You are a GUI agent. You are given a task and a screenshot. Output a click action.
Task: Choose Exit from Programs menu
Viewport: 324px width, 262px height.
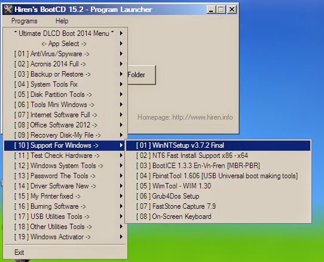(65, 252)
